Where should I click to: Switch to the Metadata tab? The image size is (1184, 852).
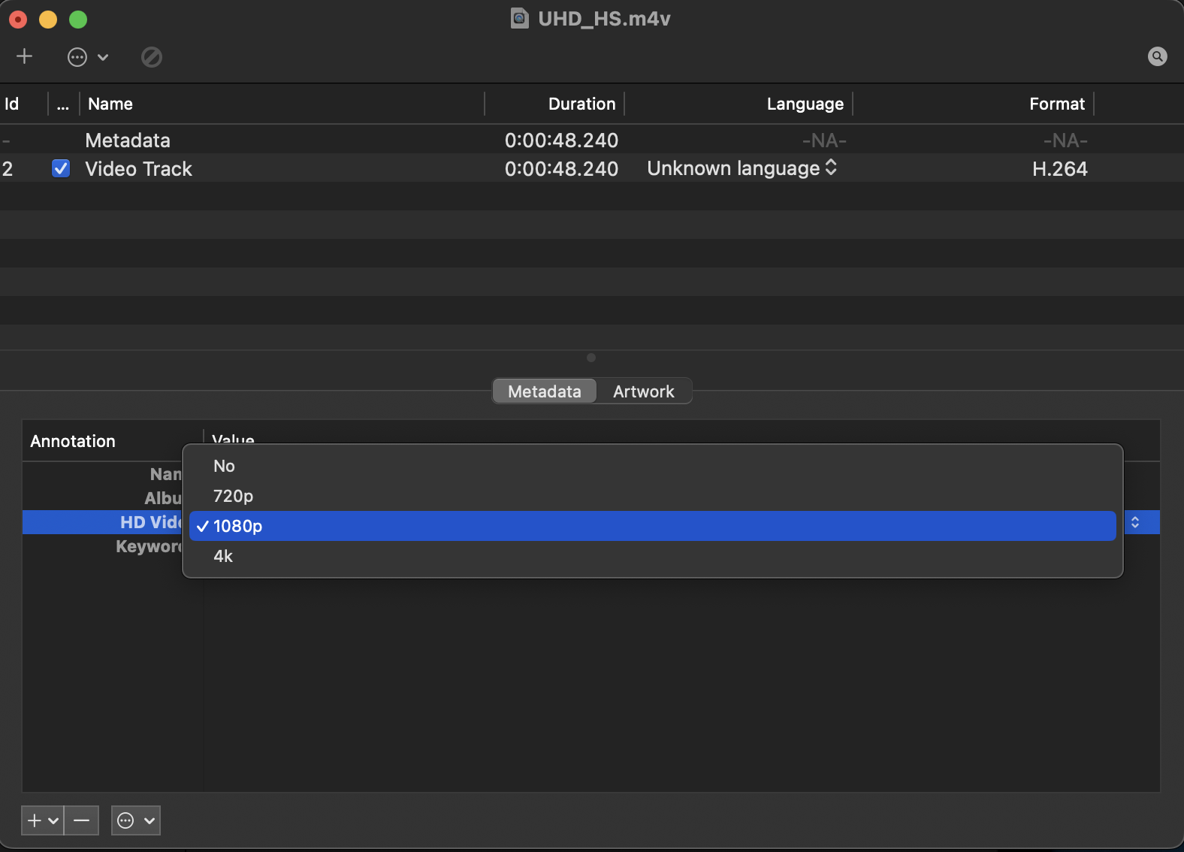545,391
